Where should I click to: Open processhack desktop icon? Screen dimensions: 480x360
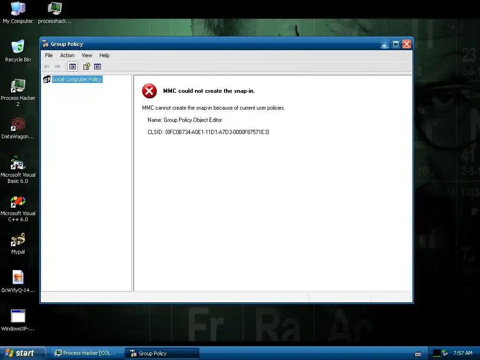tap(54, 13)
